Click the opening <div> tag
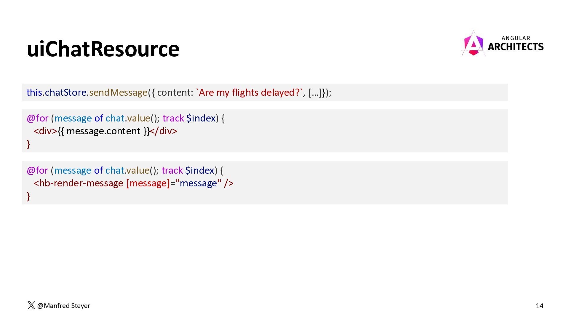 45,131
